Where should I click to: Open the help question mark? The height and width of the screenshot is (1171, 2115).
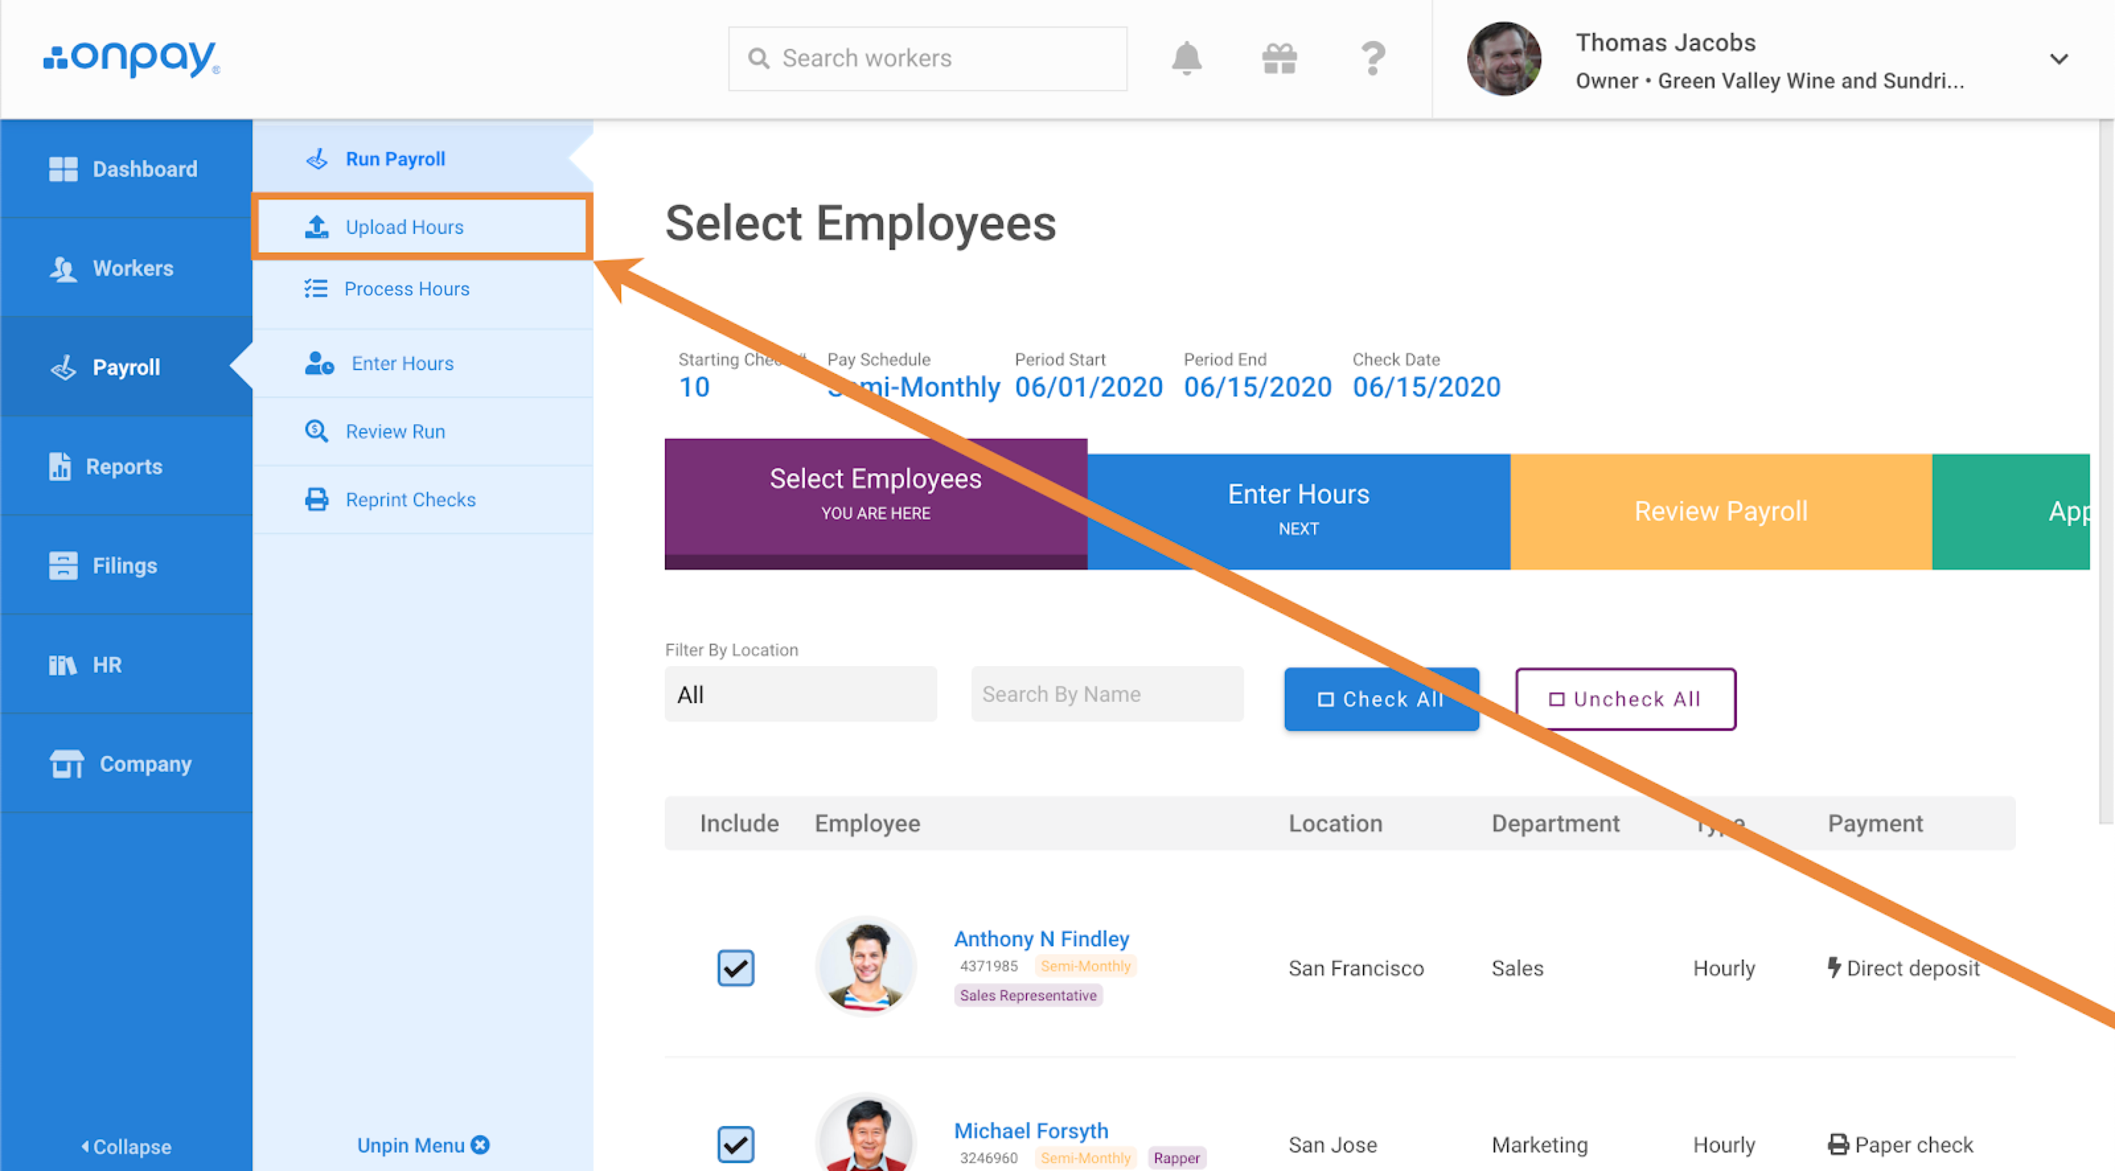[1373, 58]
